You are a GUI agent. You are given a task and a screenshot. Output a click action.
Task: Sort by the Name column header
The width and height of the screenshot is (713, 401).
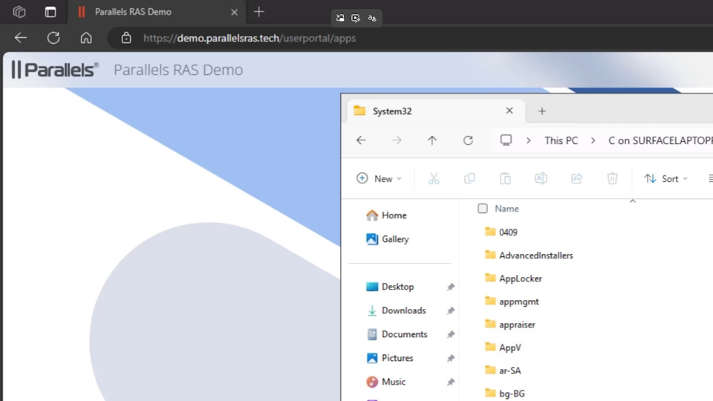[x=507, y=209]
